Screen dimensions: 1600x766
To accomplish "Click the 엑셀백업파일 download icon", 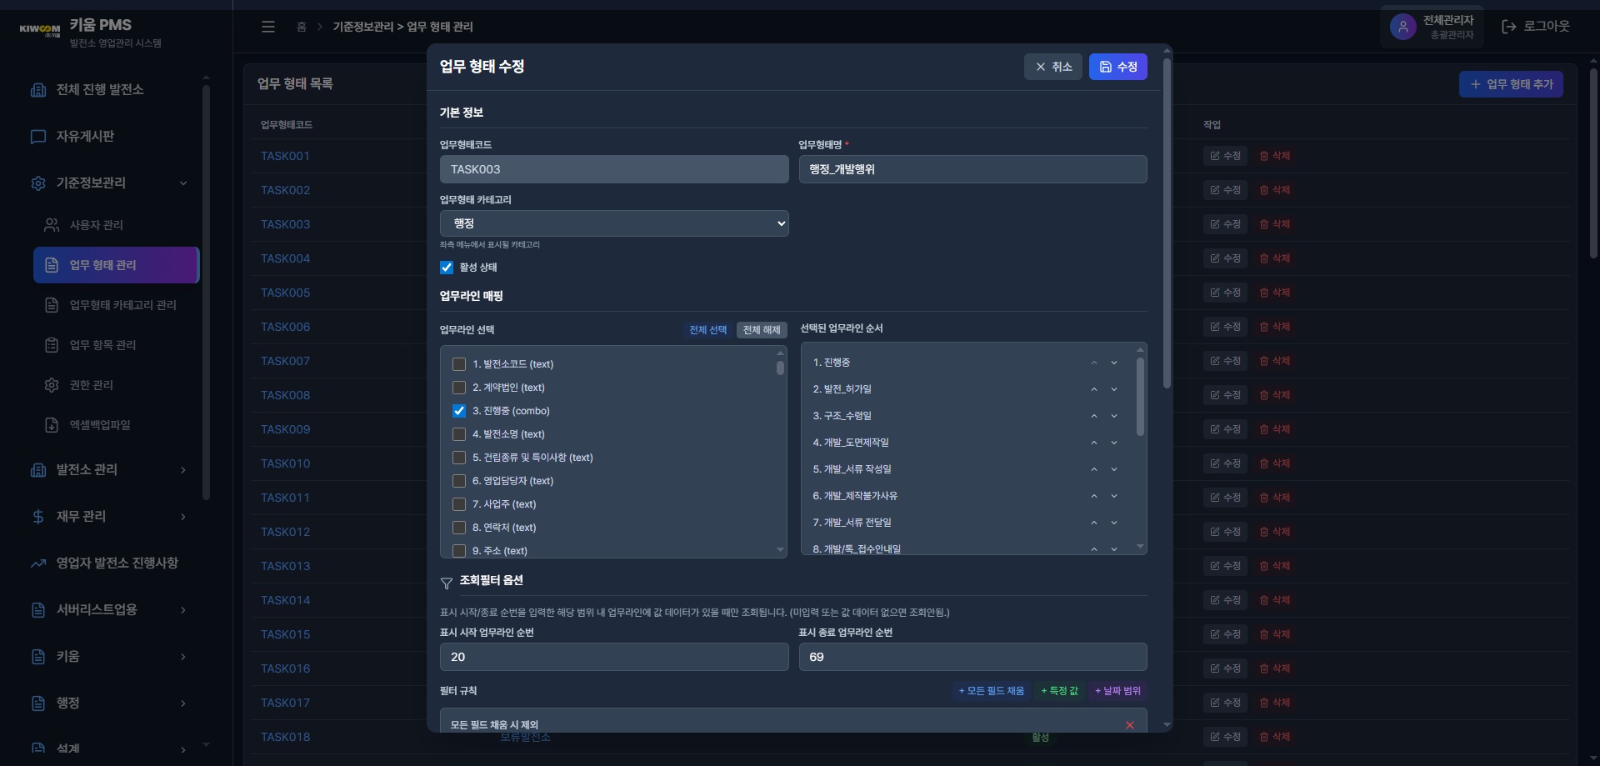I will pos(52,425).
